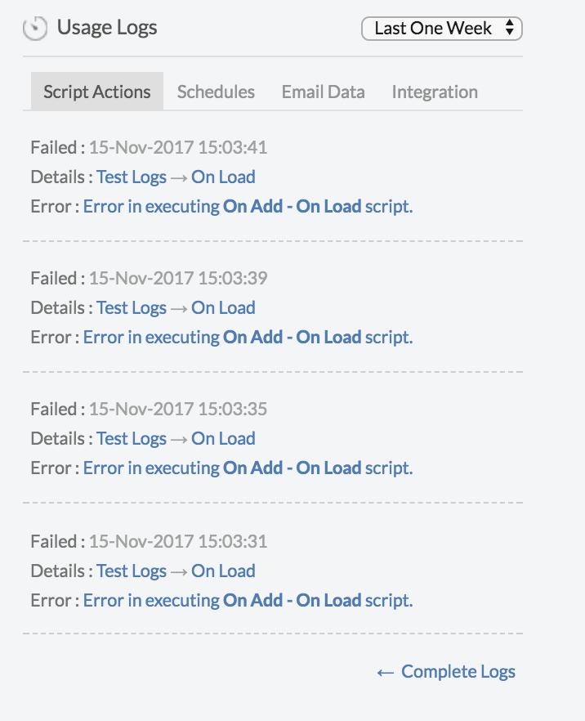View error details for 15:03:39 failure
Viewport: 585px width, 721px height.
click(x=248, y=337)
